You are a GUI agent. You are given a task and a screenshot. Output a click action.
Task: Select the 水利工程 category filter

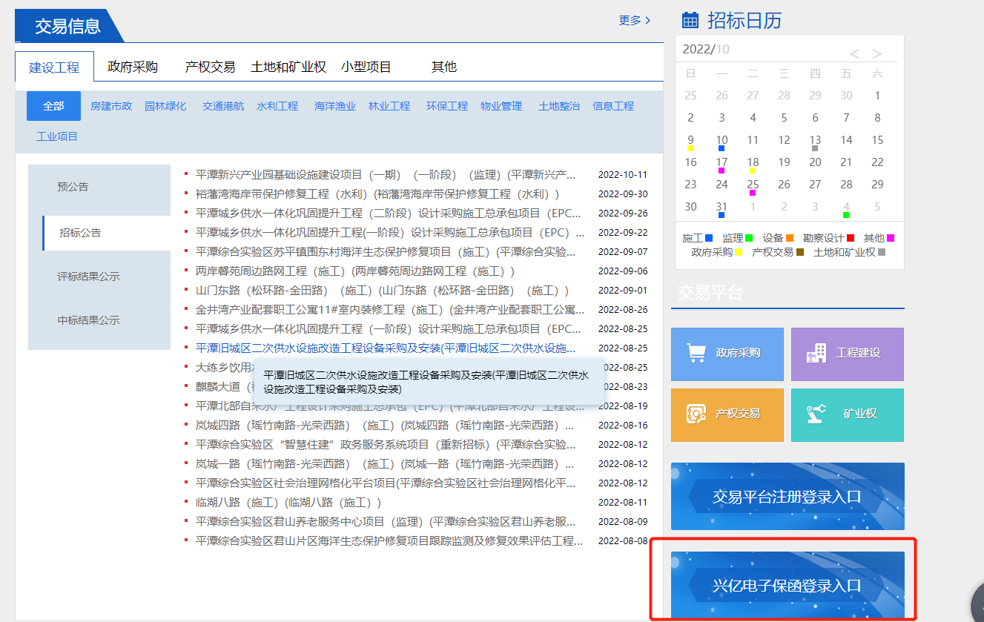pyautogui.click(x=277, y=105)
